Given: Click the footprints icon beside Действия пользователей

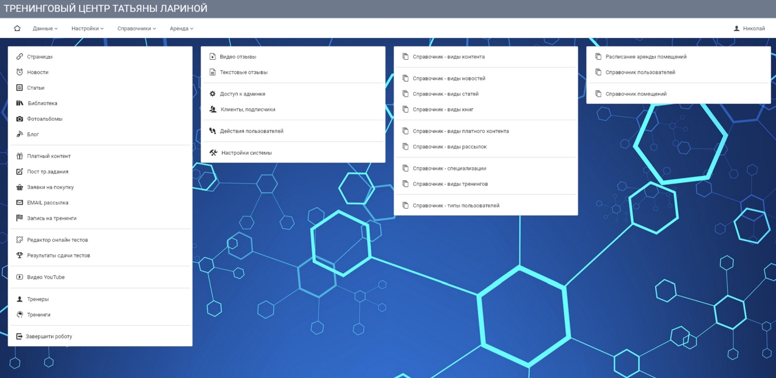Looking at the screenshot, I should [212, 131].
